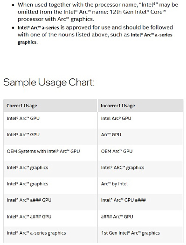Click bold 'Intel Arc a-series' text in bullet
The height and width of the screenshot is (245, 186).
pos(38,28)
